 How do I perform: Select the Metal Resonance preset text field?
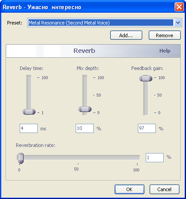(101, 23)
